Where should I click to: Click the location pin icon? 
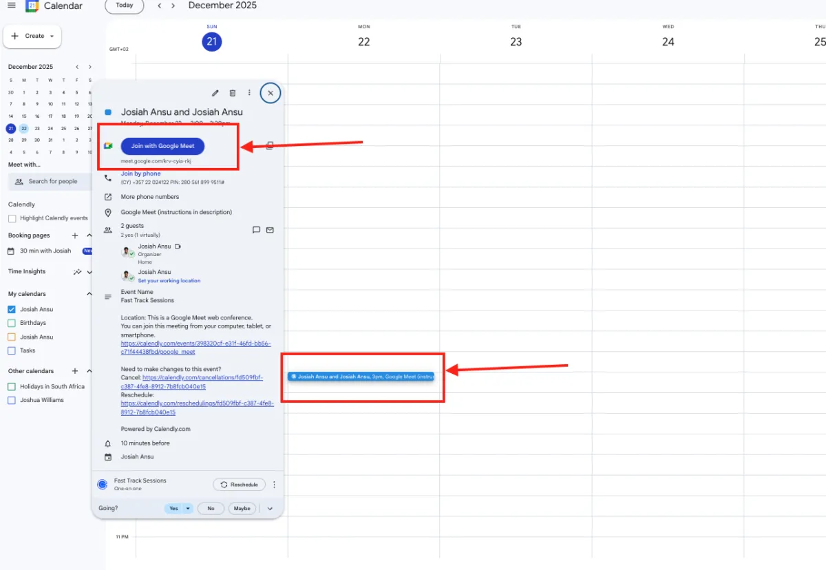coord(108,213)
